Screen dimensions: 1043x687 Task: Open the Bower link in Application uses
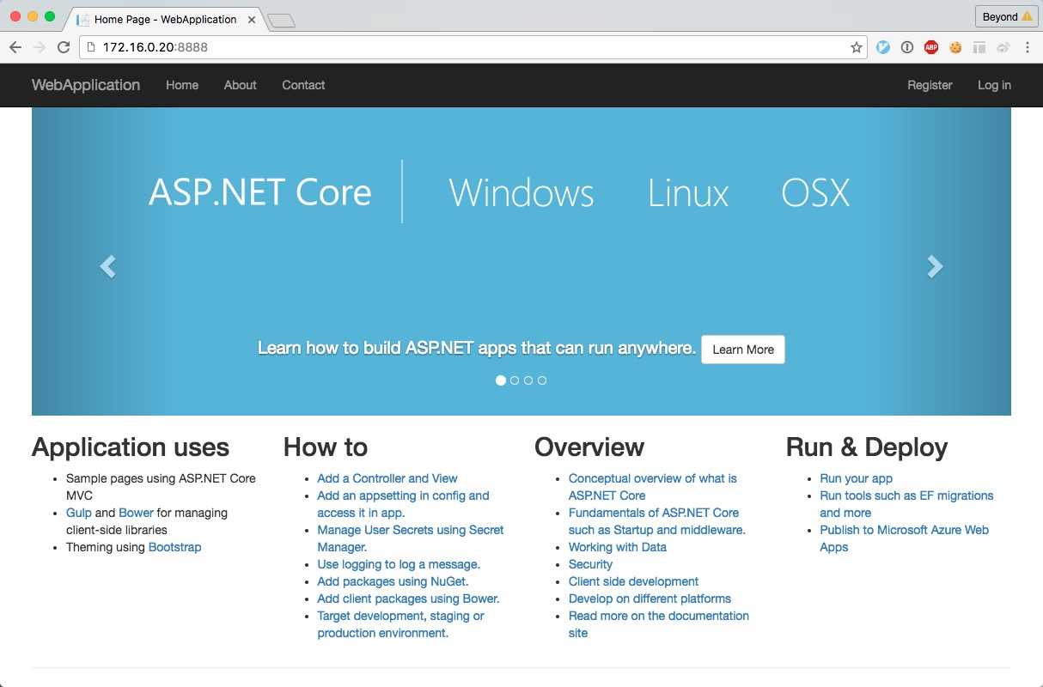pyautogui.click(x=136, y=513)
